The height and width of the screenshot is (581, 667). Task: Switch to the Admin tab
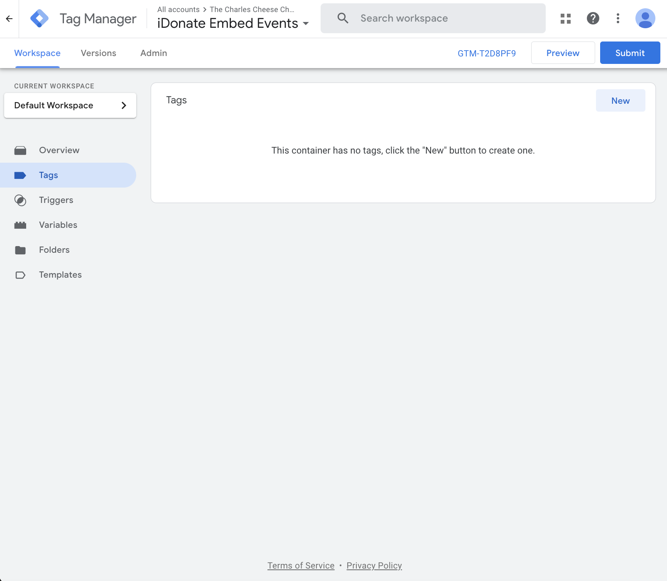pos(154,53)
